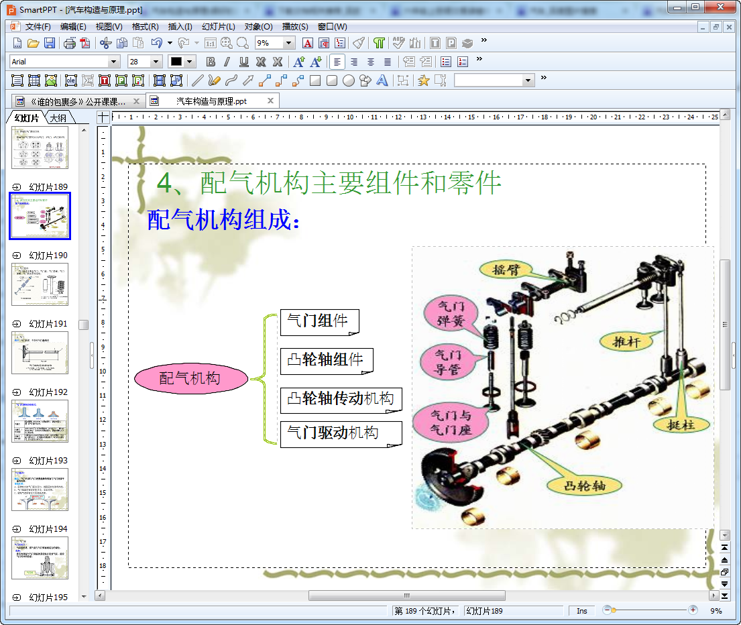Expand more formatting toolbar buttons chevron
741x625 pixels.
[479, 59]
